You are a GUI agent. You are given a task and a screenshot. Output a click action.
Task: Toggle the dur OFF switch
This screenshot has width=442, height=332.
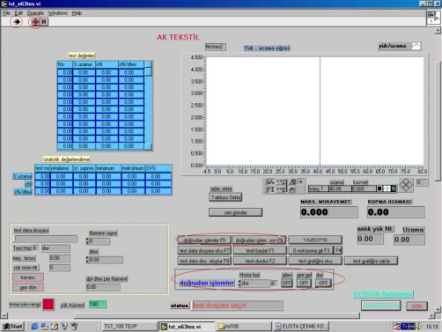(x=323, y=283)
